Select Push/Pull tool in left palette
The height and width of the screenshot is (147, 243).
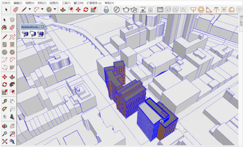click(12, 77)
